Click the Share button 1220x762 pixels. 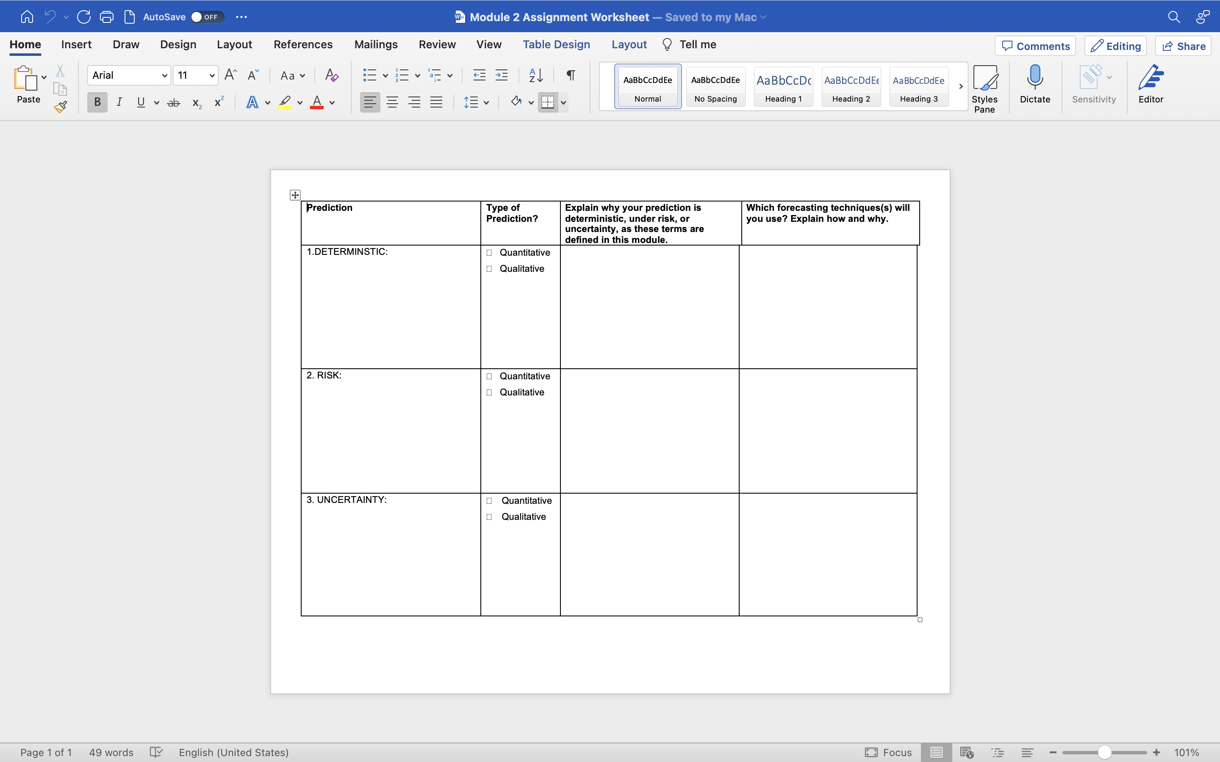pyautogui.click(x=1183, y=47)
